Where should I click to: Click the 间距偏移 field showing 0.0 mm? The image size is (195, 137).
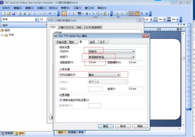pyautogui.click(x=135, y=62)
